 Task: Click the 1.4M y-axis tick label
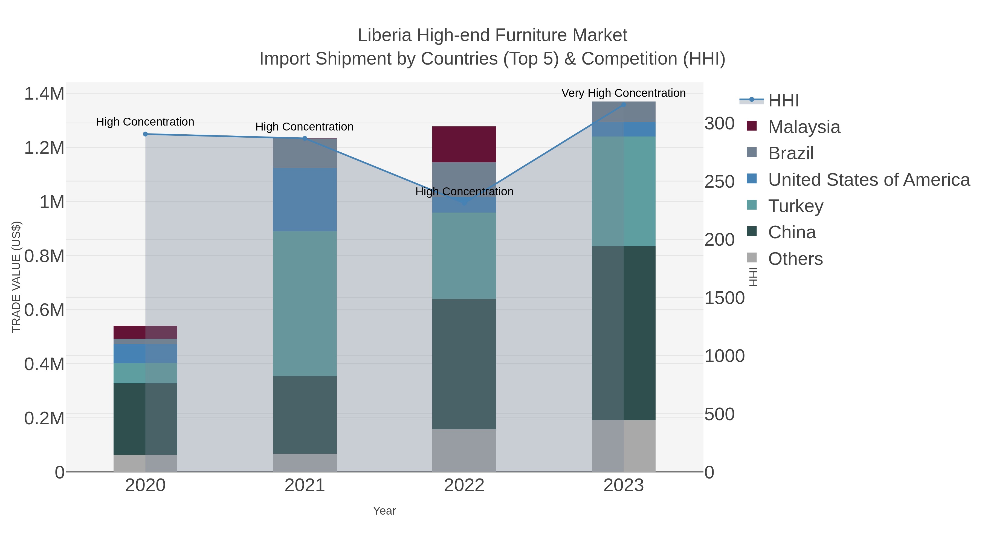coord(44,94)
